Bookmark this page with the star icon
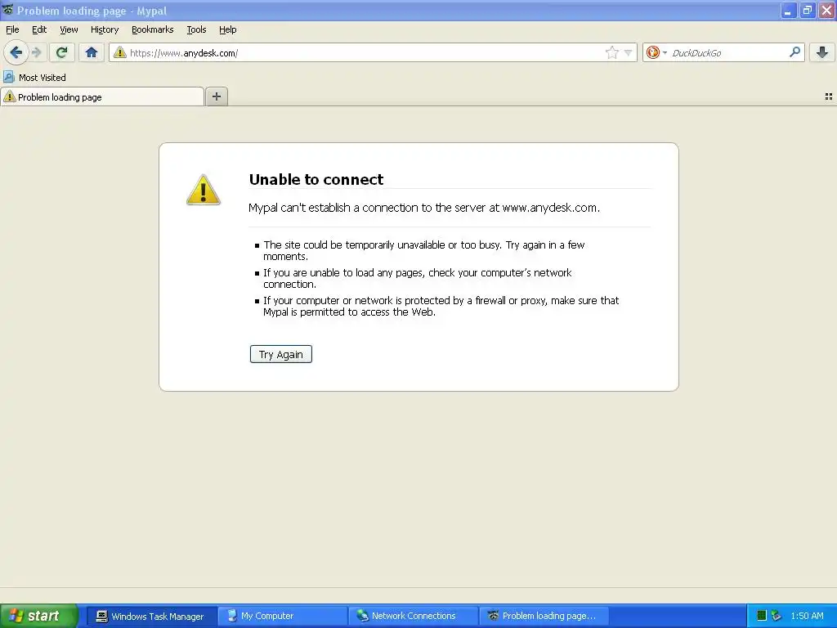 click(x=611, y=52)
